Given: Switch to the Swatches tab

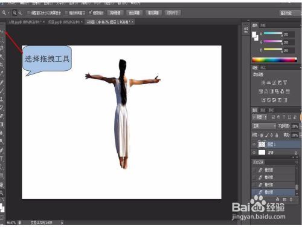Looking at the screenshot, I should (263, 25).
